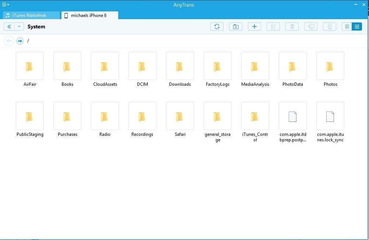This screenshot has height=240, width=369.
Task: Click the plus Add button
Action: [254, 27]
